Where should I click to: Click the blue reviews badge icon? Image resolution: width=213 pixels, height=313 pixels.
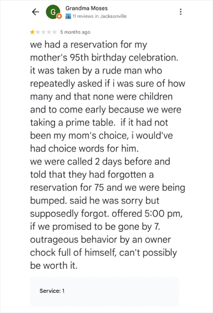[x=69, y=16]
